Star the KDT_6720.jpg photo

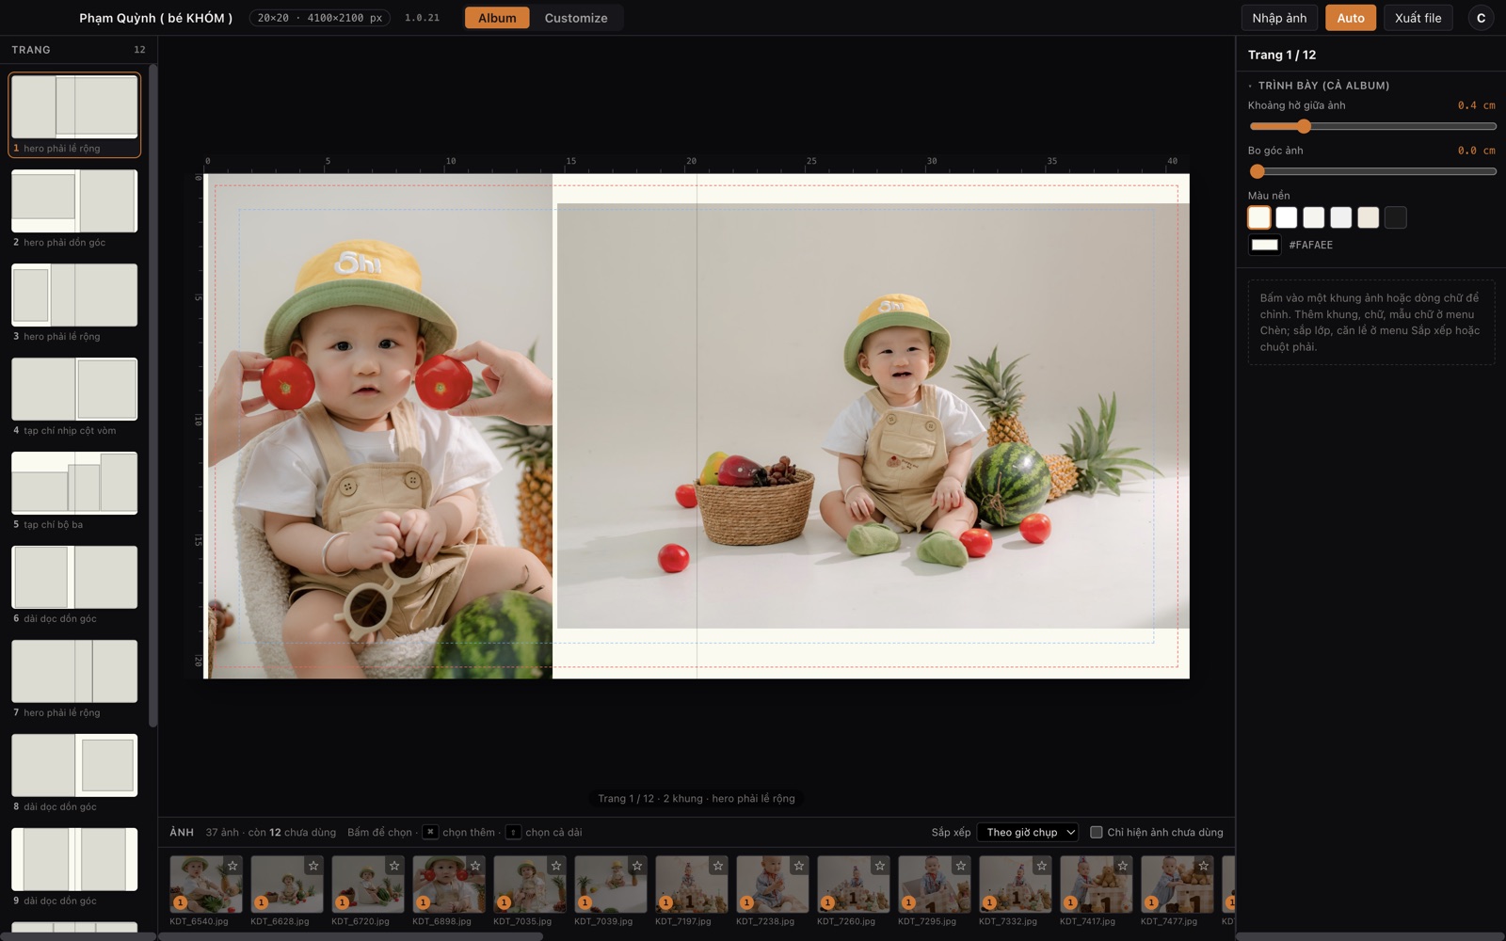pos(394,866)
